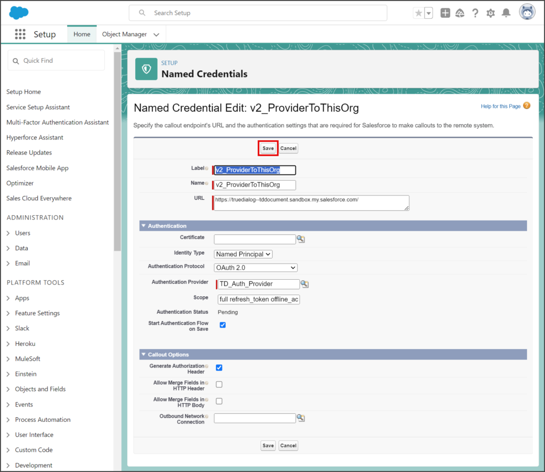This screenshot has height=472, width=545.
Task: Open Hyperforce Assistant in sidebar
Action: [35, 137]
